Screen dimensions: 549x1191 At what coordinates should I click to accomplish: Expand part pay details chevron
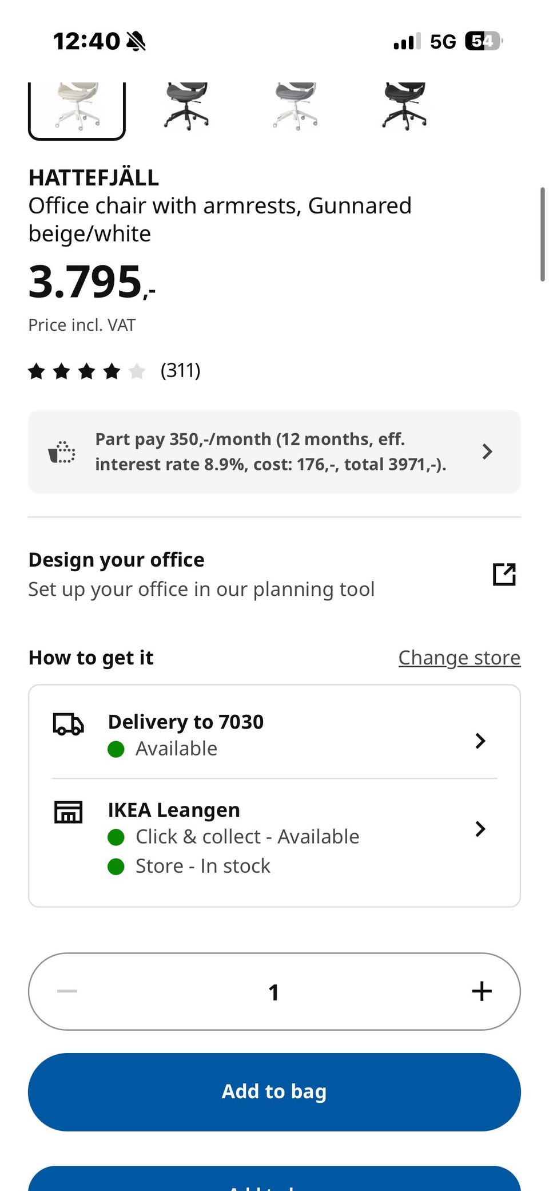click(487, 452)
